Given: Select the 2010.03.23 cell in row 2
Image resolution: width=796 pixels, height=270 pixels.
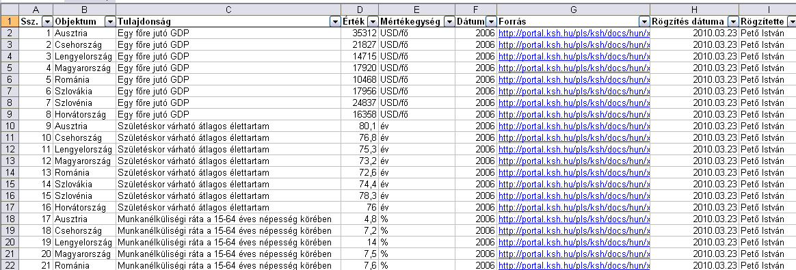Looking at the screenshot, I should click(695, 33).
